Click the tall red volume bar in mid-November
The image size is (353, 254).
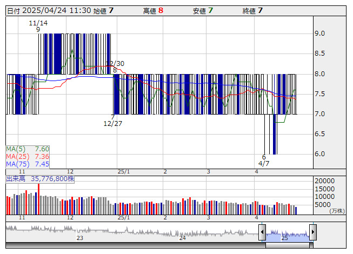38,199
